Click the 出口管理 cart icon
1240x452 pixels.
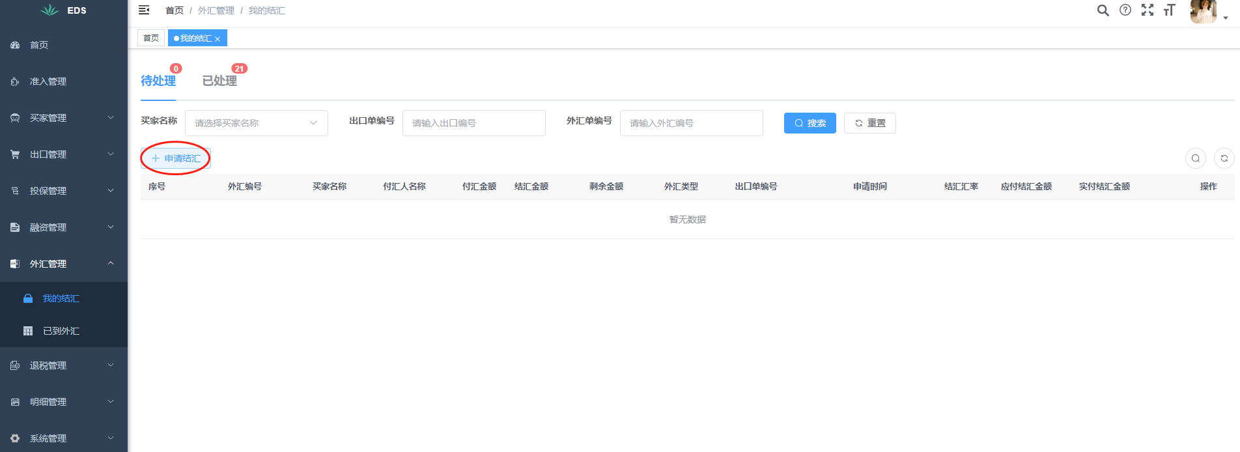[15, 154]
